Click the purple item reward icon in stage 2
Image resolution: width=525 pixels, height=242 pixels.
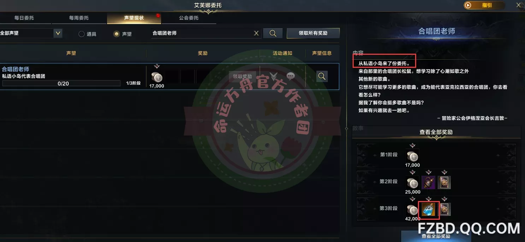pyautogui.click(x=429, y=182)
